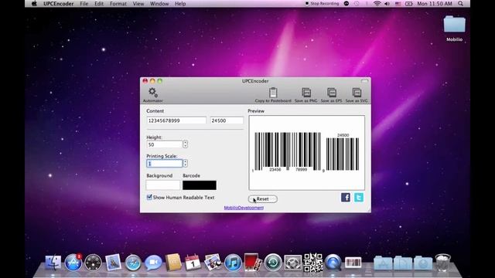Open UPCEncoder barcode icon in dock
Viewport: 495px width, 278px height.
tap(353, 263)
